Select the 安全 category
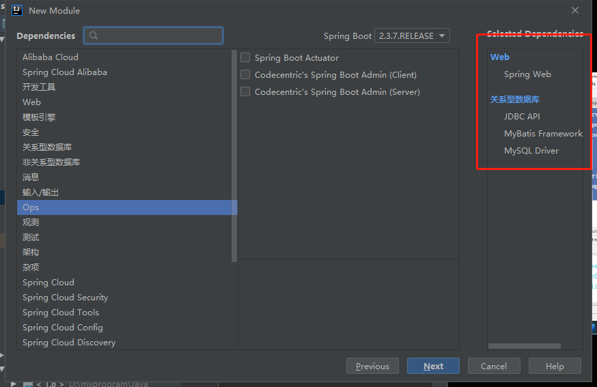The width and height of the screenshot is (597, 387). tap(124, 132)
